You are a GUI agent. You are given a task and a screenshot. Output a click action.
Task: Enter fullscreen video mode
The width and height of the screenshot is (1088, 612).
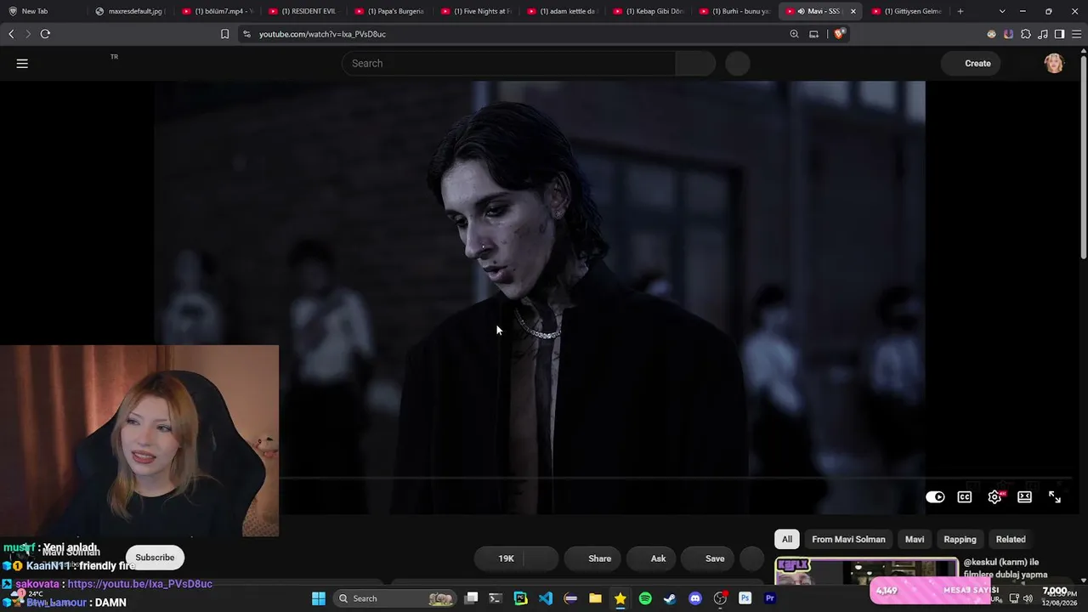[1055, 497]
